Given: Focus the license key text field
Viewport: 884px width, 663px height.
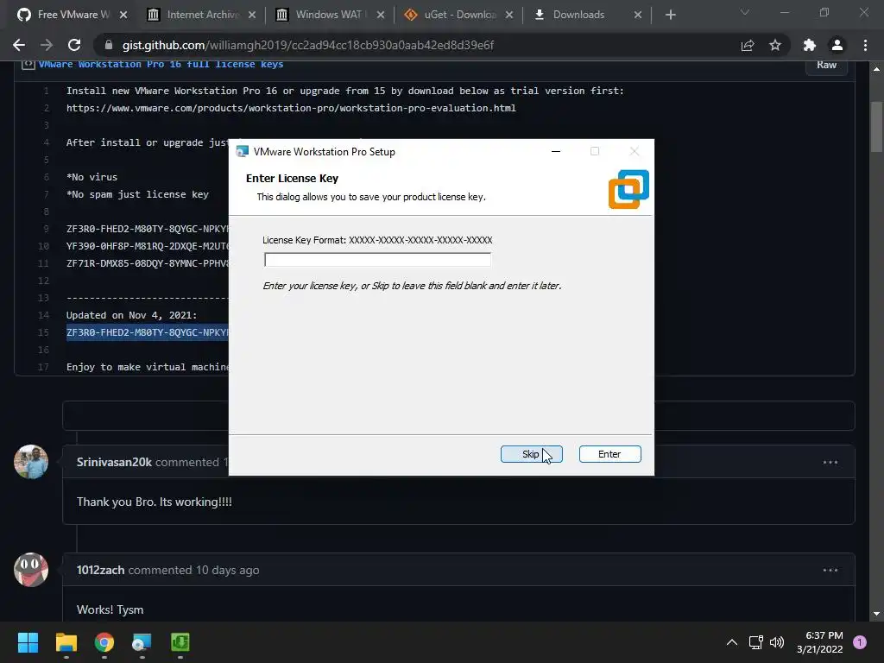Looking at the screenshot, I should (x=377, y=259).
